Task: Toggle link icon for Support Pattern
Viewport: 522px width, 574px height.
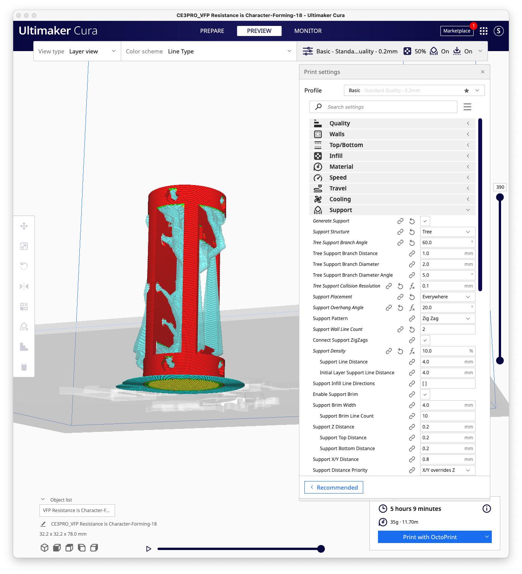Action: coord(412,319)
